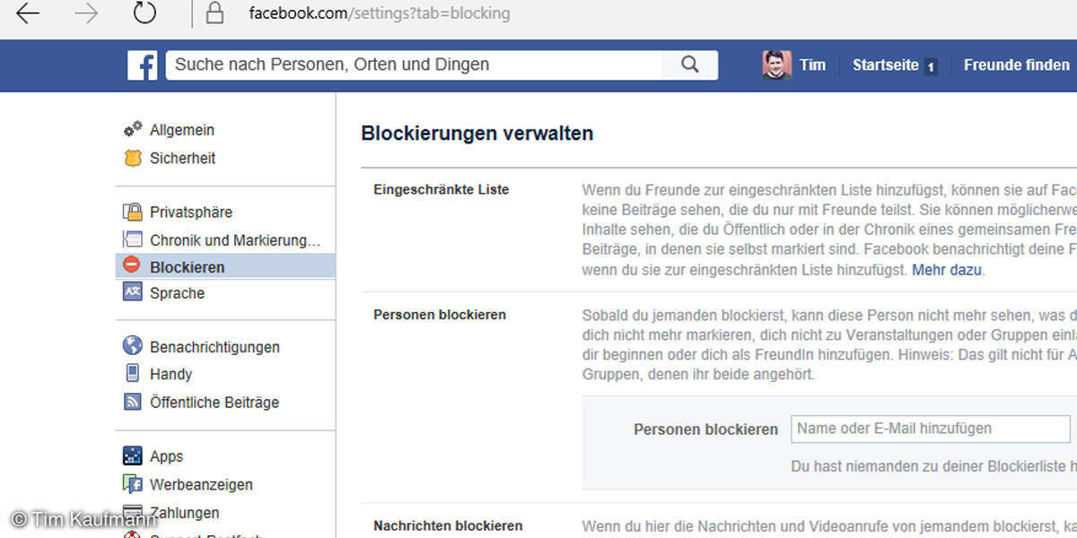Click the Mehr dazu link
This screenshot has width=1077, height=538.
(948, 270)
